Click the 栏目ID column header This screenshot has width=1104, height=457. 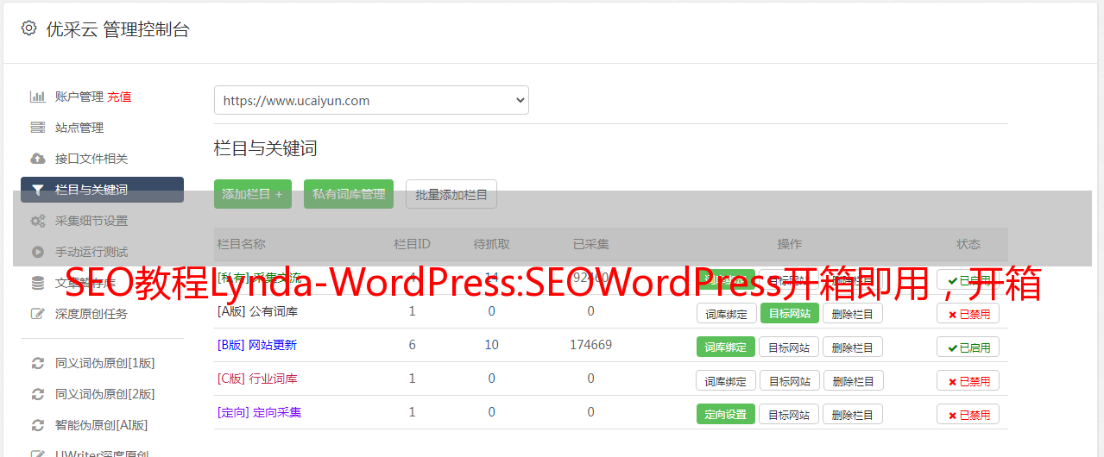[x=412, y=244]
